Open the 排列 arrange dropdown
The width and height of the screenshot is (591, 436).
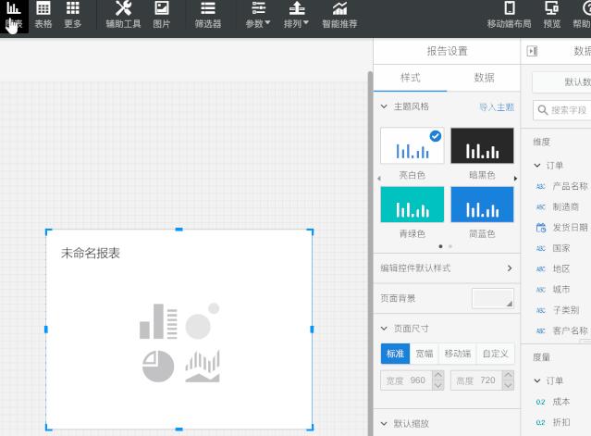tap(297, 16)
